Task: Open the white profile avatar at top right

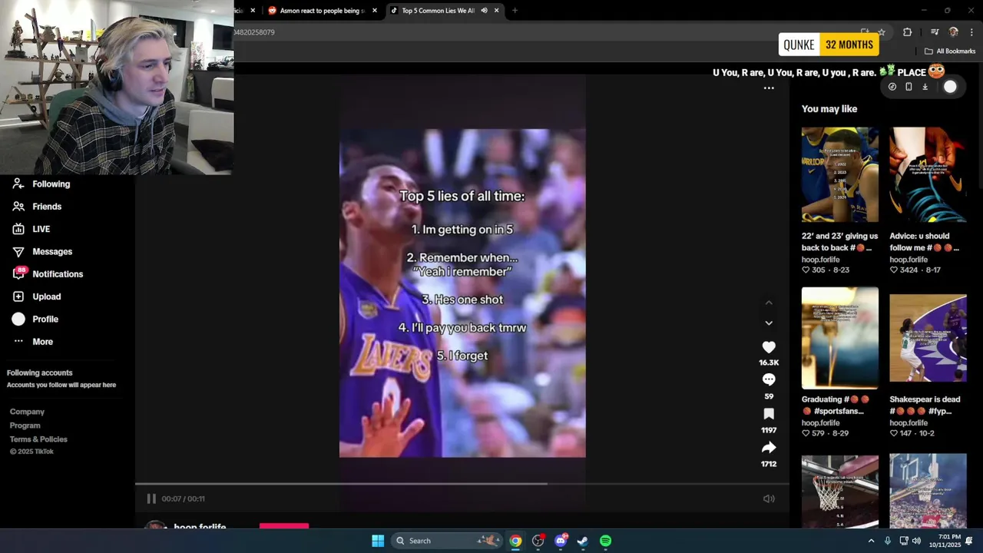Action: [x=950, y=87]
